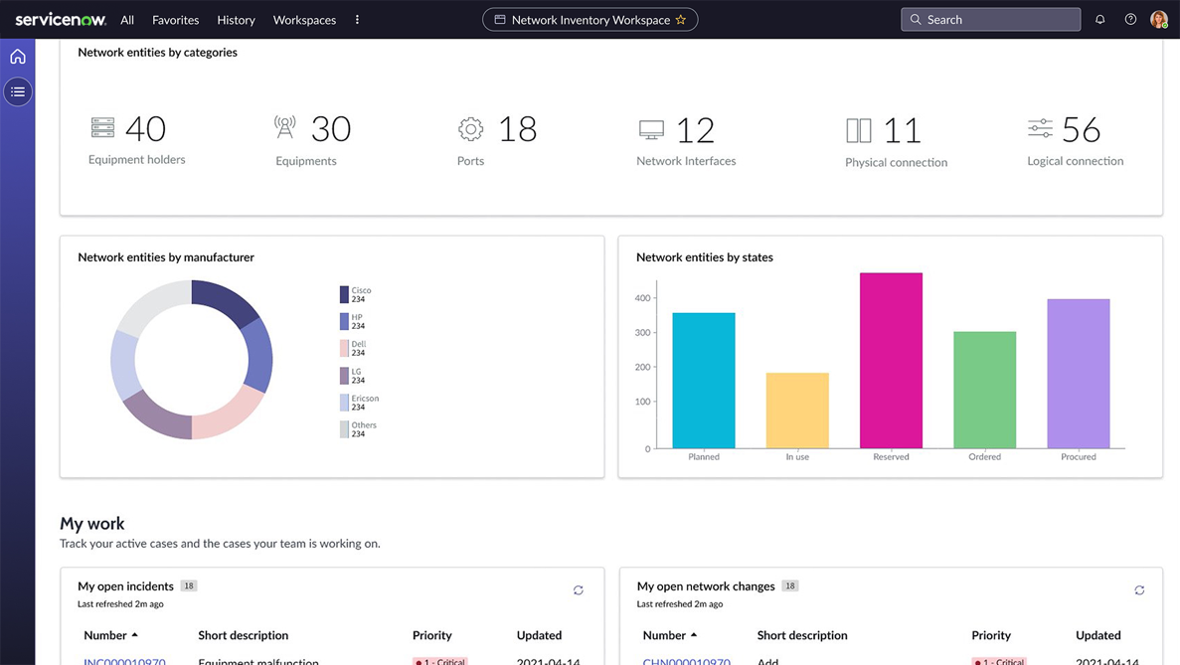Open your user avatar menu

(x=1159, y=19)
